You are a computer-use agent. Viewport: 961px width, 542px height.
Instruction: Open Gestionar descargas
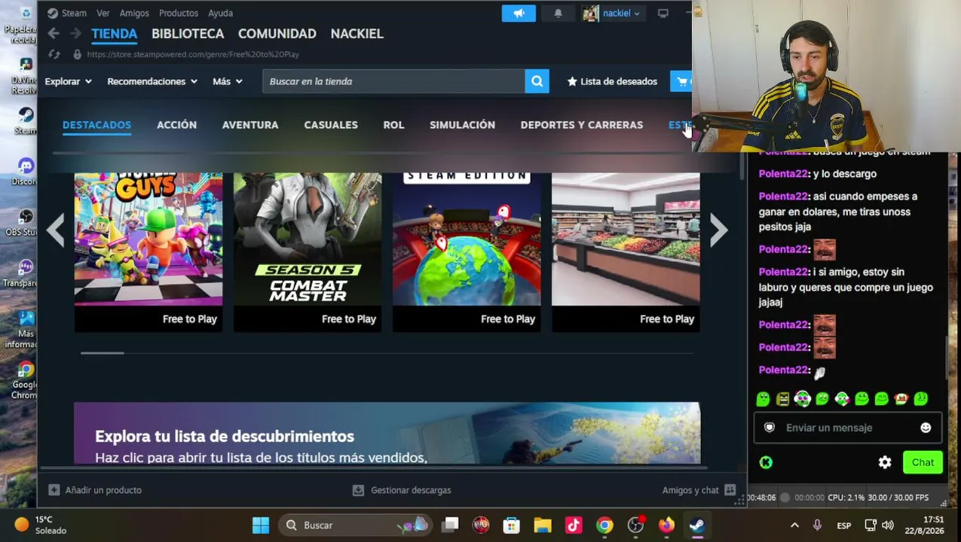(402, 490)
